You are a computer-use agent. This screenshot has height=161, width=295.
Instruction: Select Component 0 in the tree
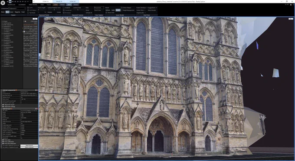[x=7, y=26]
